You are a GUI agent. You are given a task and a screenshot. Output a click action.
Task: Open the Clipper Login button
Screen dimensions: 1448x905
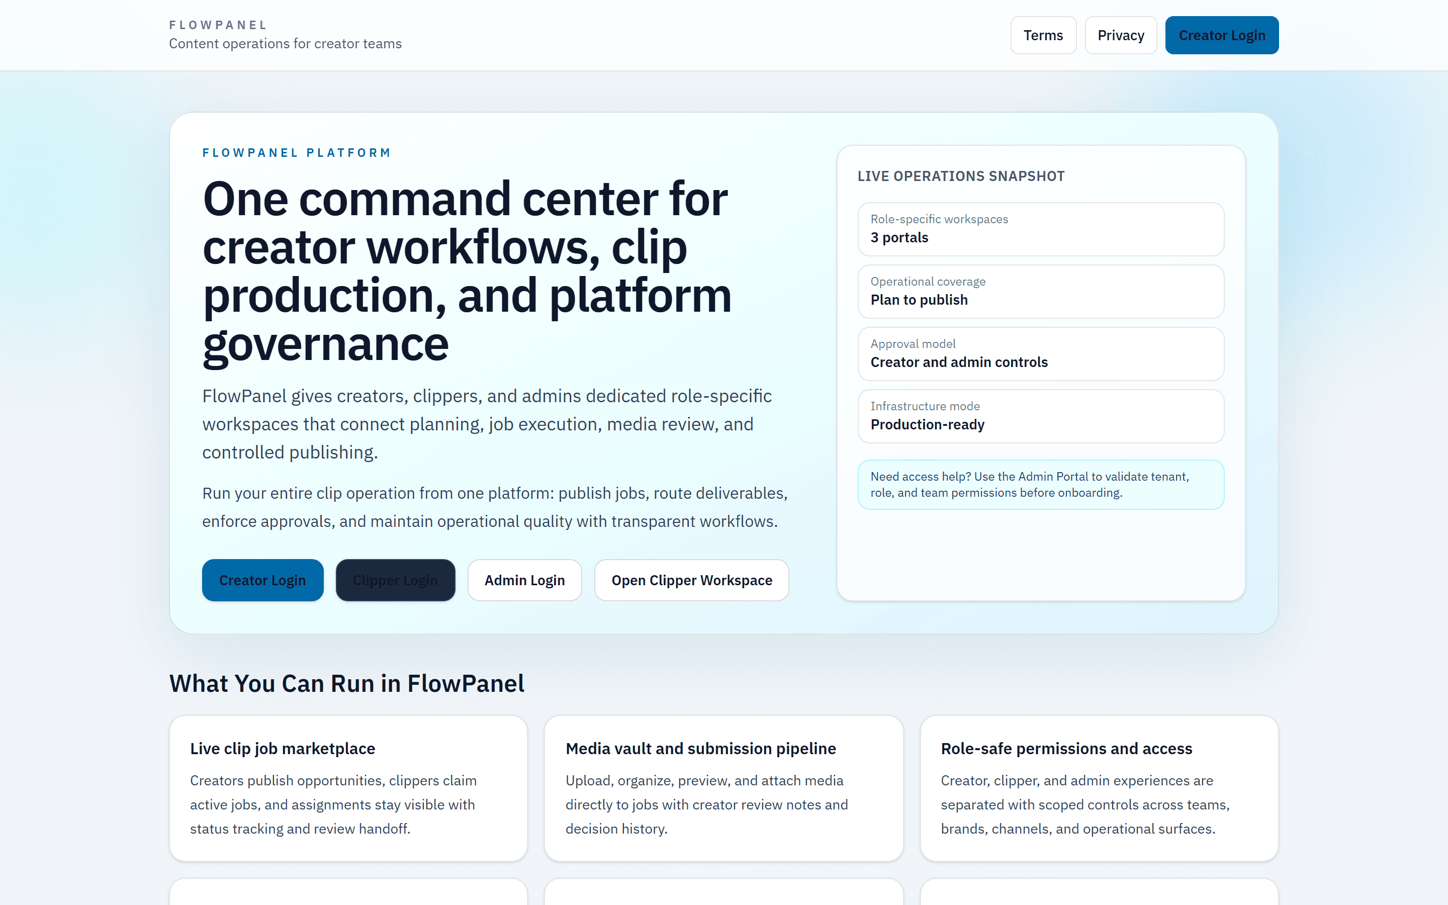(x=395, y=580)
